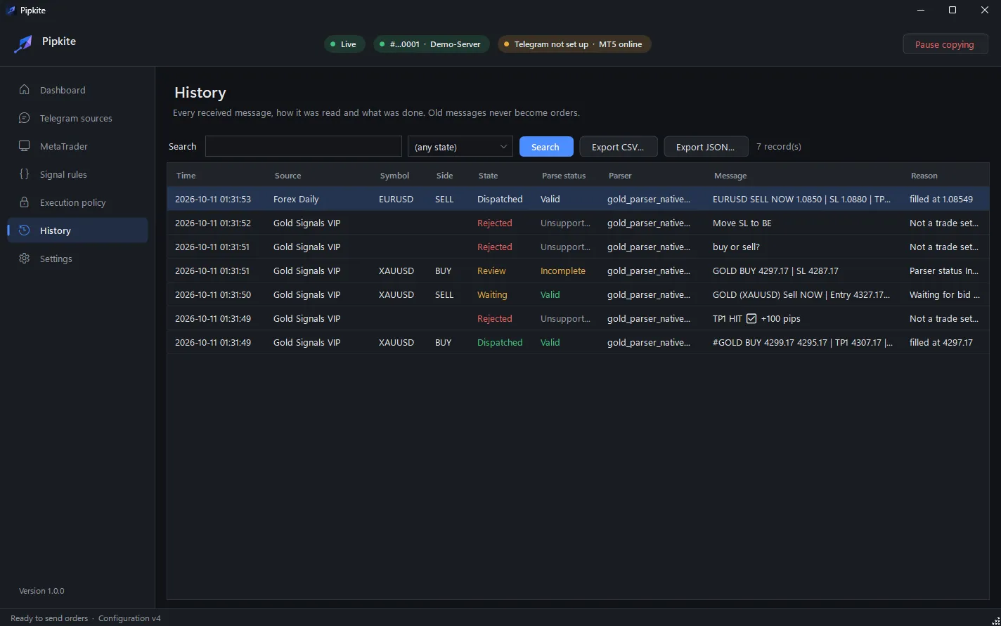
Task: Click the Pipkite kite logo in header
Action: coord(23,44)
